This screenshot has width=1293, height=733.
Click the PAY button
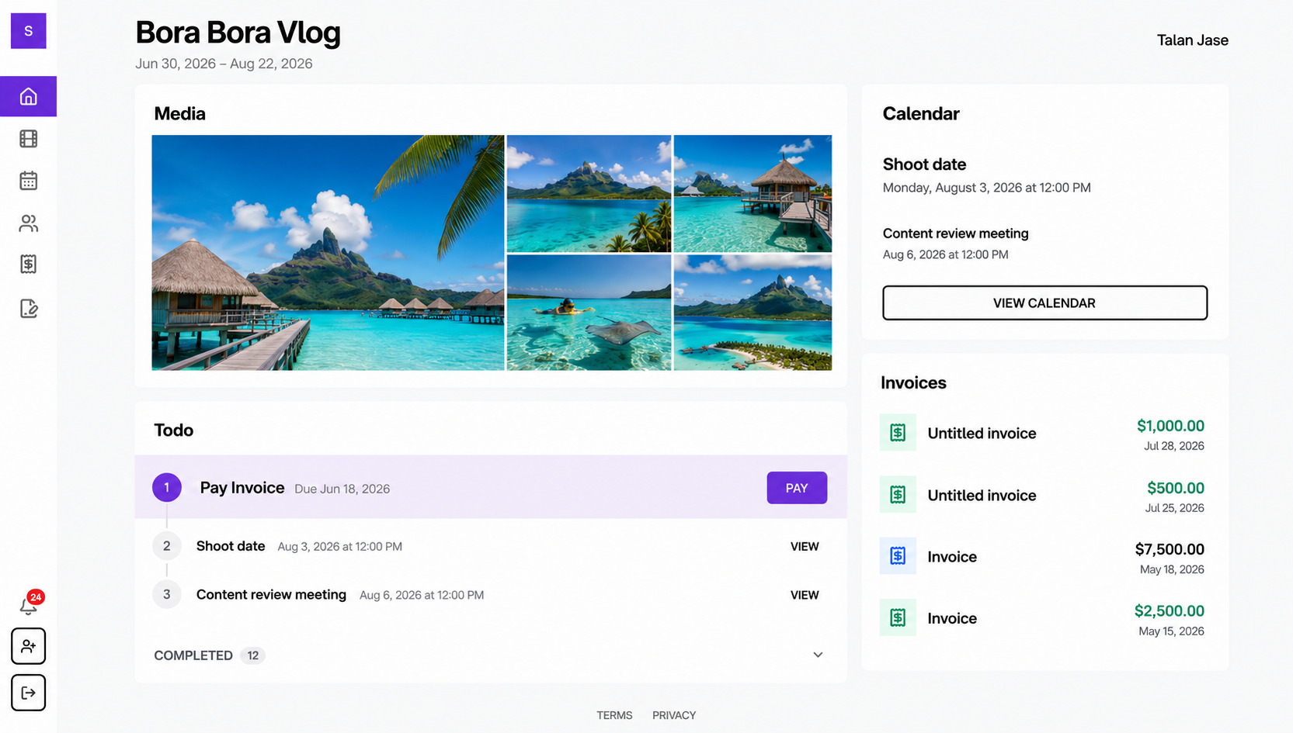[797, 488]
